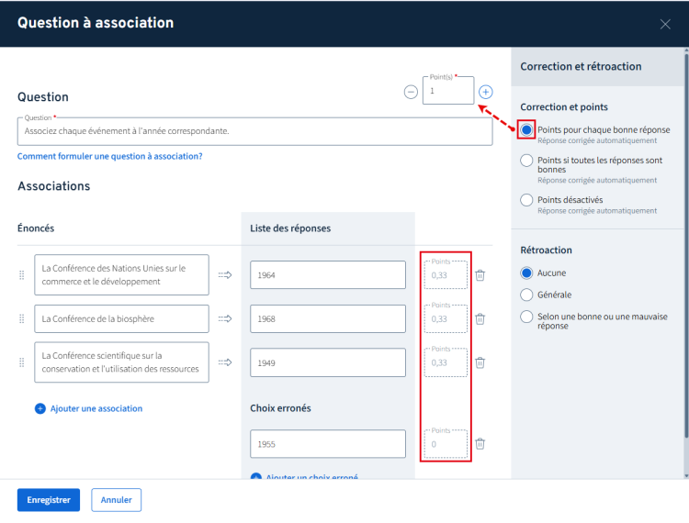
Task: Remove the 1955 wrong choice via trash icon
Action: coord(480,443)
